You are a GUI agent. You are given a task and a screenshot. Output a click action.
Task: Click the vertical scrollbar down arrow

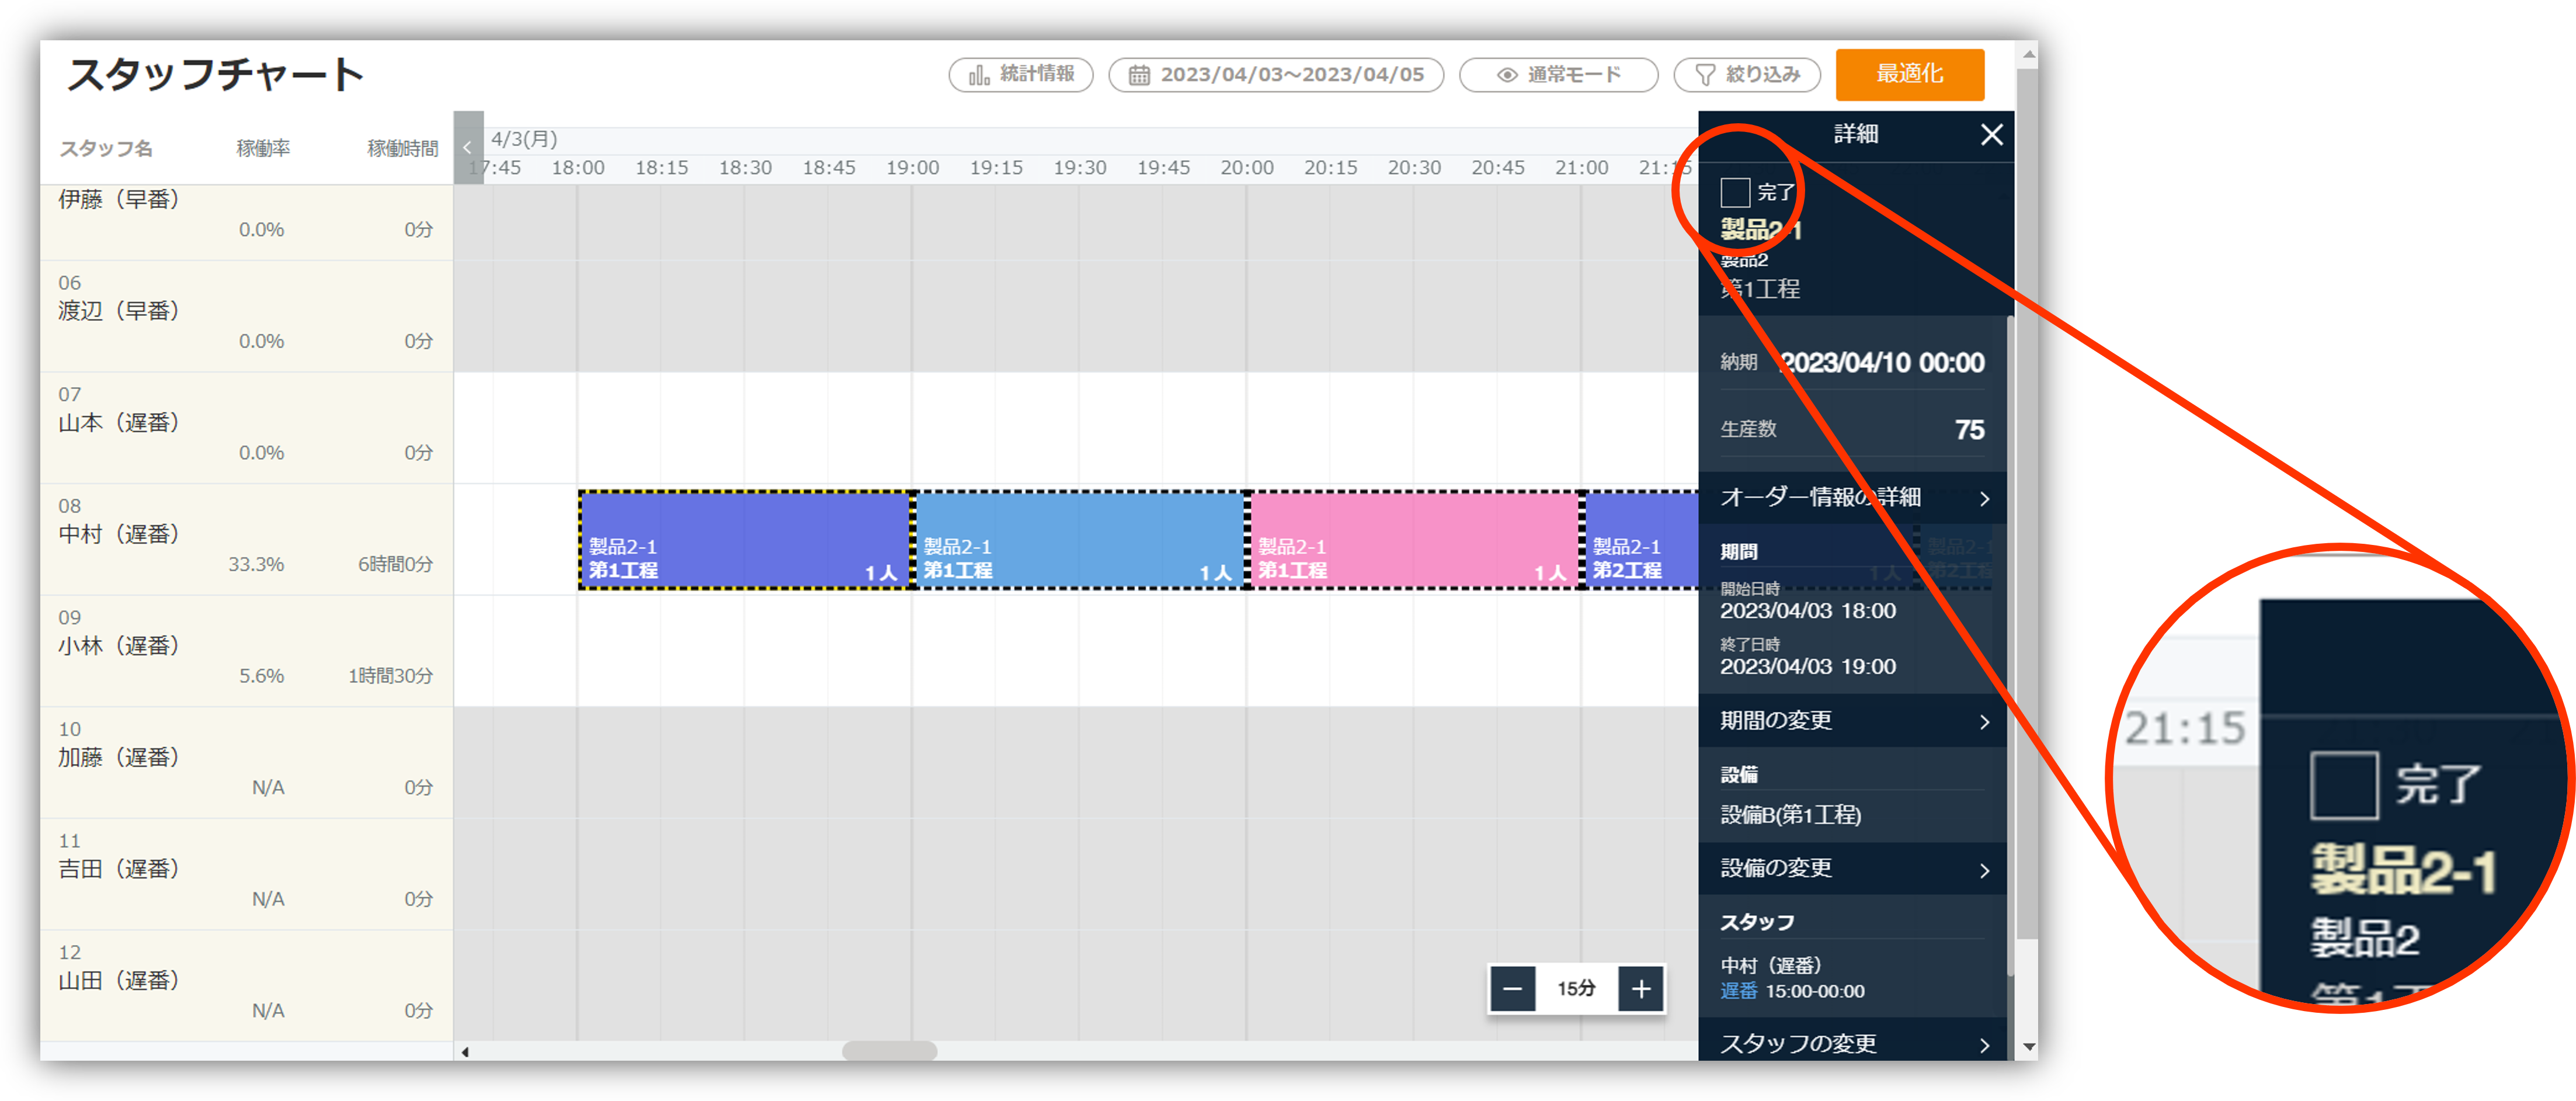pyautogui.click(x=2028, y=1047)
